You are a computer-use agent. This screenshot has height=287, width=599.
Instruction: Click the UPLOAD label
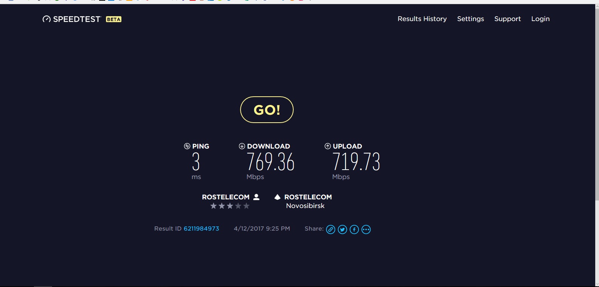tap(347, 146)
